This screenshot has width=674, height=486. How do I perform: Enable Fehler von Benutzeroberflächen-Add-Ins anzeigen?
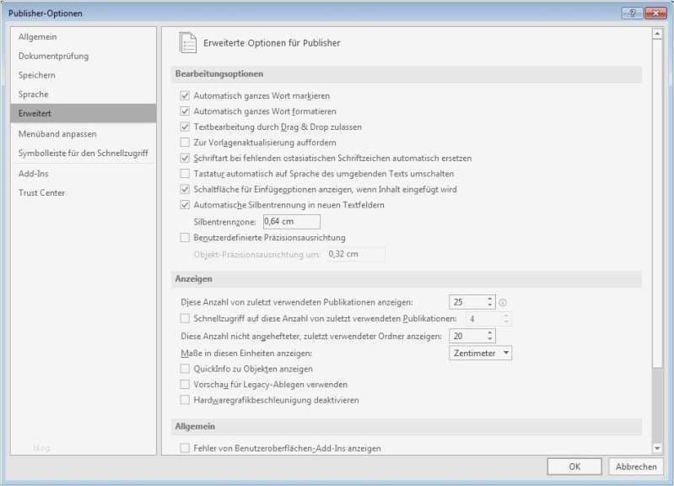(x=185, y=448)
